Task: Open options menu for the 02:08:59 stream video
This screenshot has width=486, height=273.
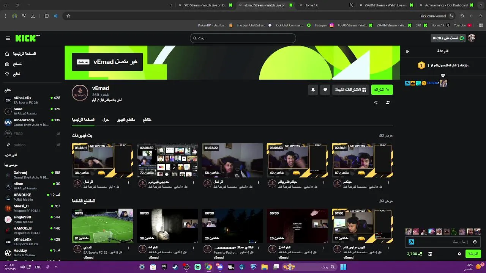Action: click(193, 182)
